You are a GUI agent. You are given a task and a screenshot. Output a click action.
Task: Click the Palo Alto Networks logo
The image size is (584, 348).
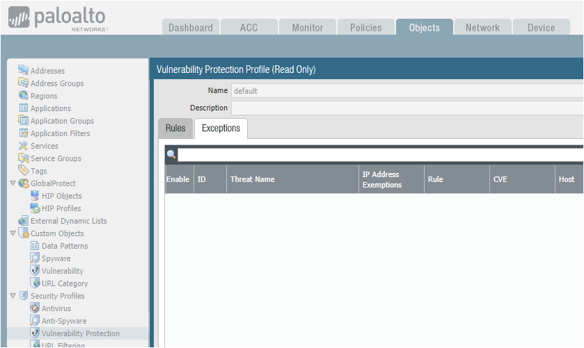click(58, 18)
